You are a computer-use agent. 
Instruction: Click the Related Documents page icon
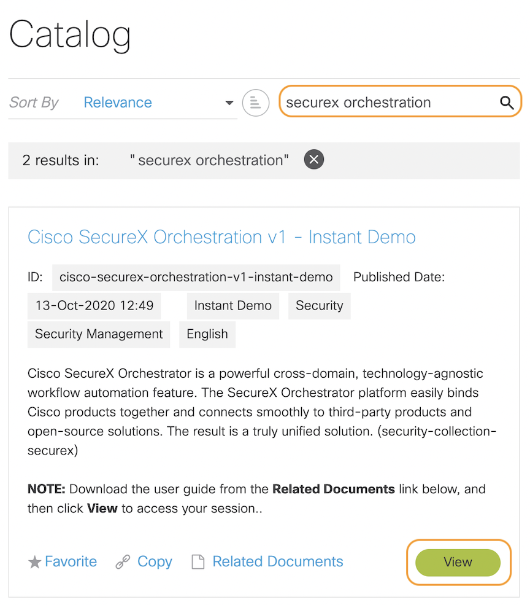click(198, 561)
